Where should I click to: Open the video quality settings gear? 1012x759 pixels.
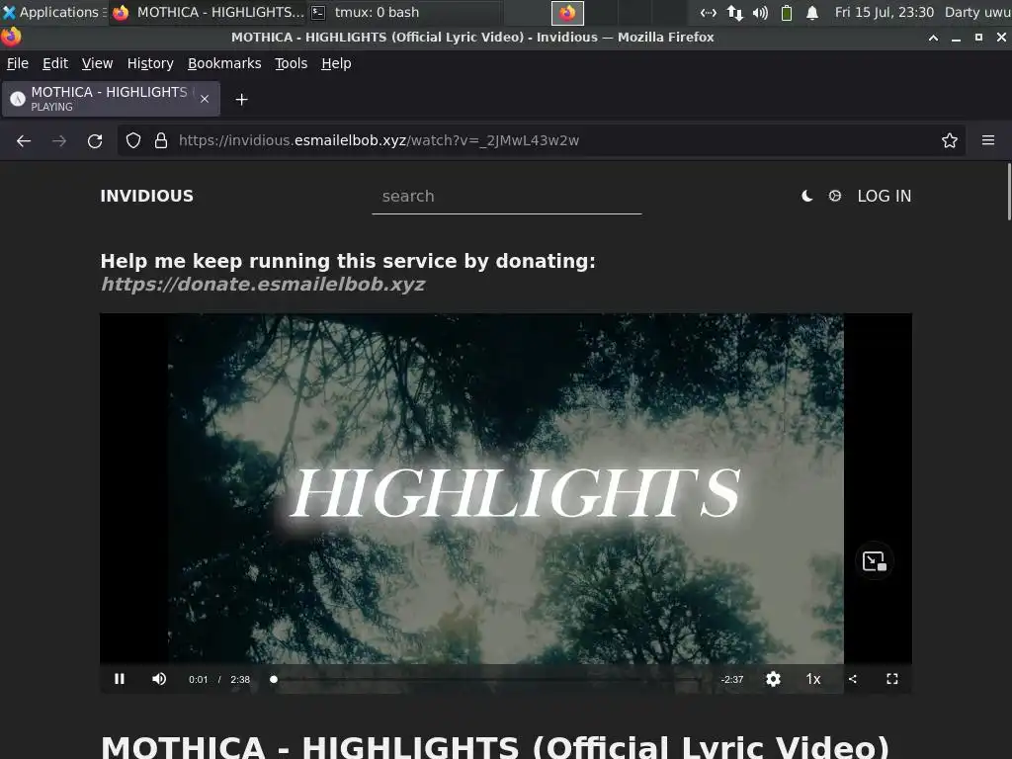[773, 679]
